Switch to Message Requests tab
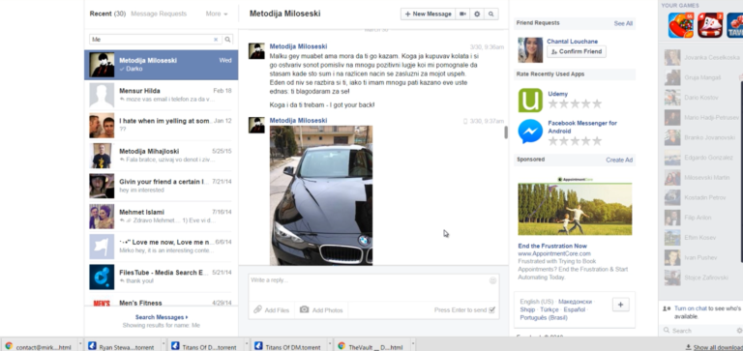743x351 pixels. (159, 14)
